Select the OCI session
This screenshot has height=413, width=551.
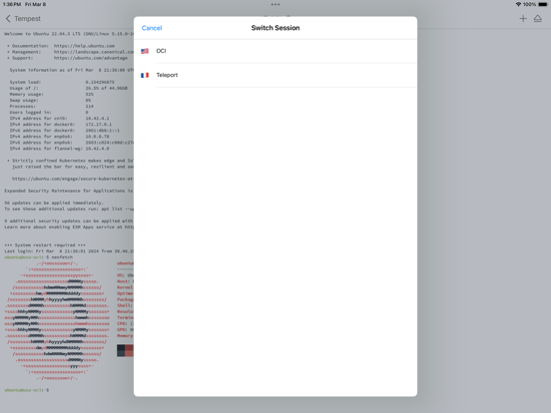point(275,51)
